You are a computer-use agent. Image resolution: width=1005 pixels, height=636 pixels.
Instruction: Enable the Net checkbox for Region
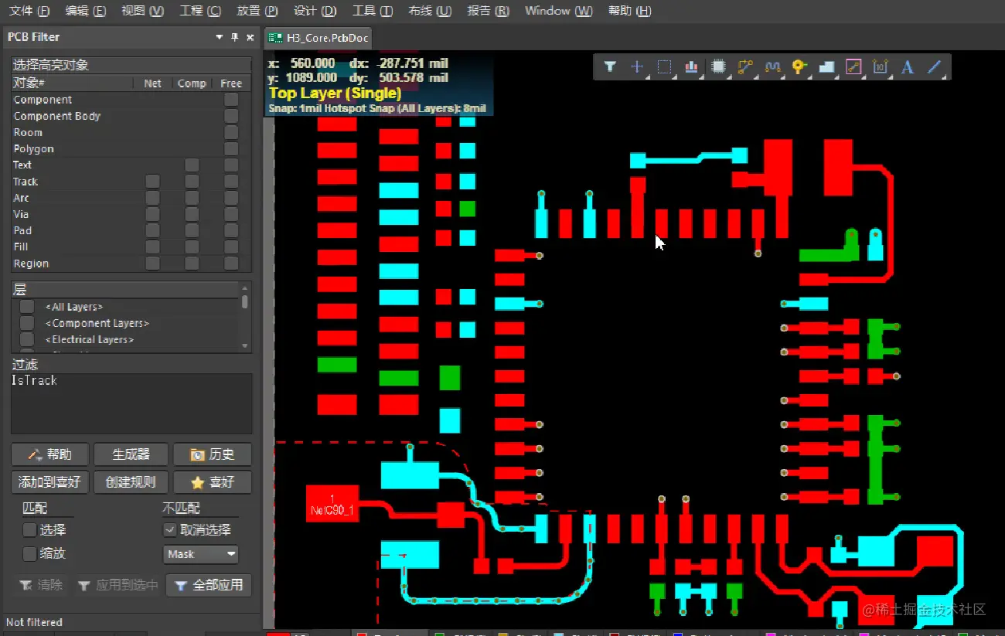[153, 264]
